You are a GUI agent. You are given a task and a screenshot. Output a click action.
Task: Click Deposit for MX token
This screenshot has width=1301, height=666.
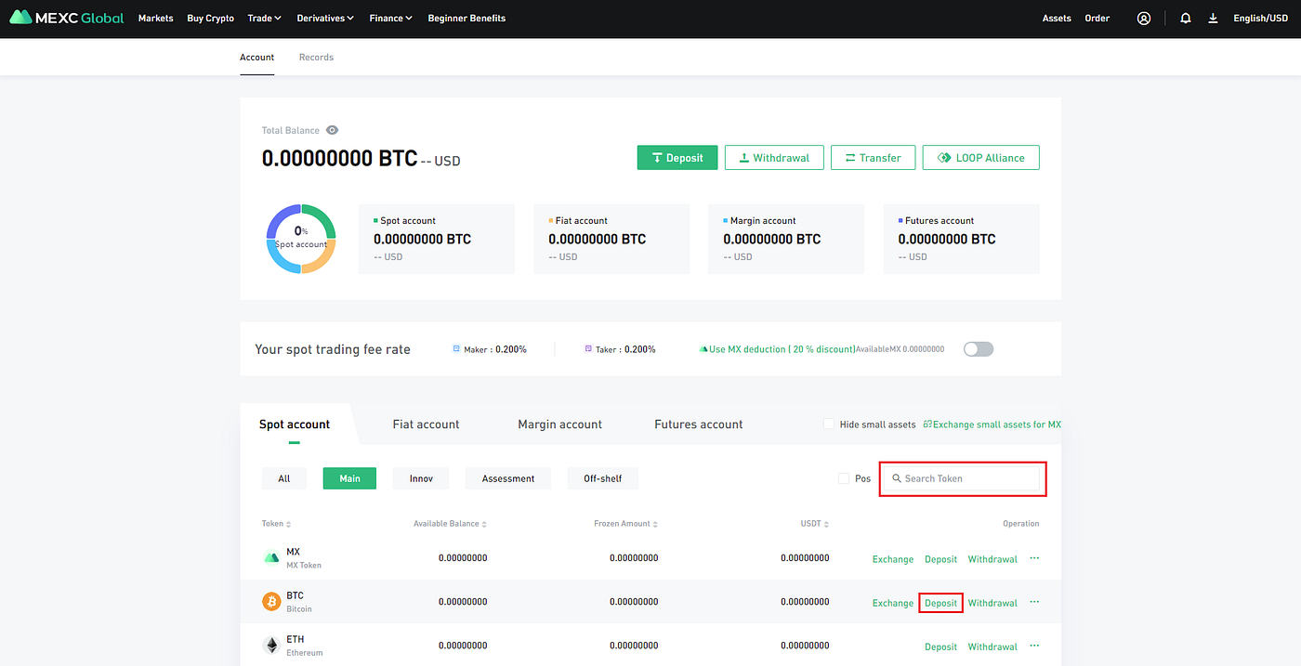click(x=940, y=559)
